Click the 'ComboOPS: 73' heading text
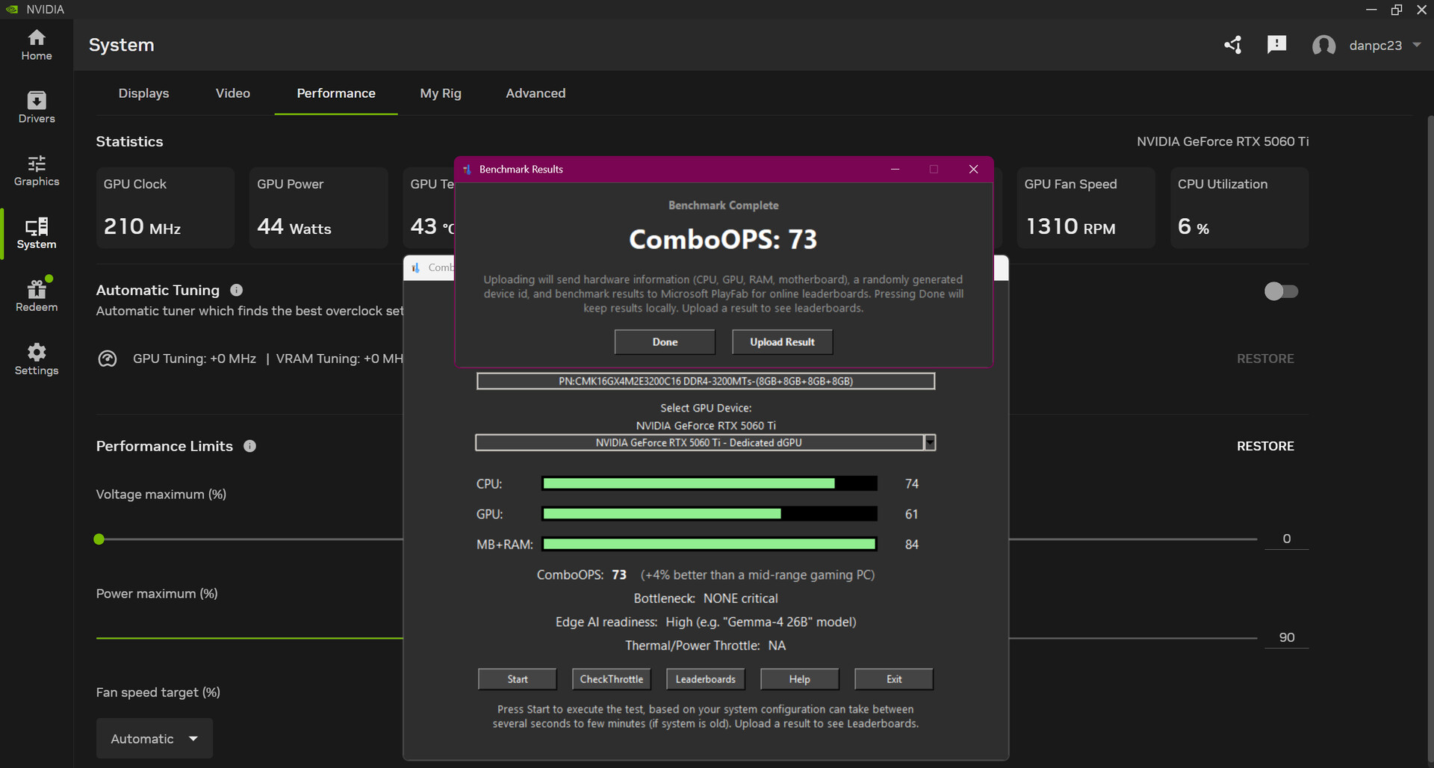 coord(723,239)
